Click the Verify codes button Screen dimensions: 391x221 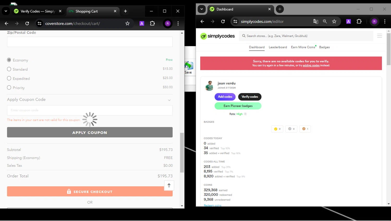coord(250,97)
